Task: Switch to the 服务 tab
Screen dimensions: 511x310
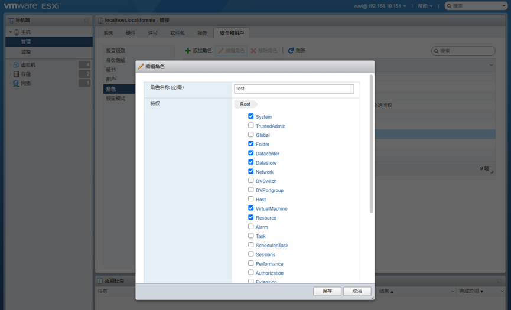Action: tap(202, 33)
